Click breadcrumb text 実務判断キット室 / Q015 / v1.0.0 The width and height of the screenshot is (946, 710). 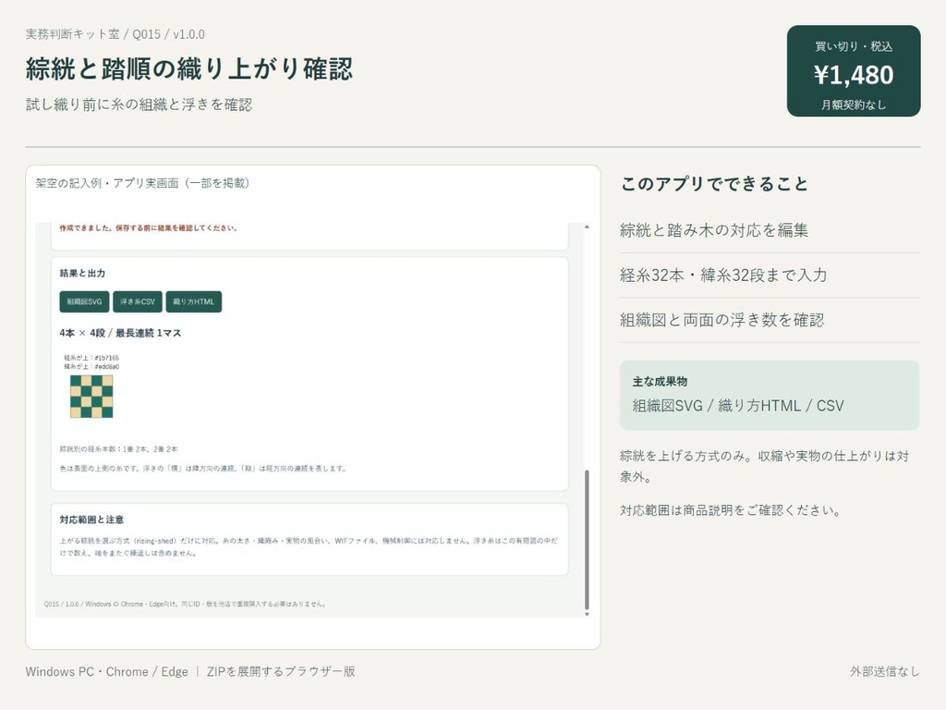tap(115, 34)
